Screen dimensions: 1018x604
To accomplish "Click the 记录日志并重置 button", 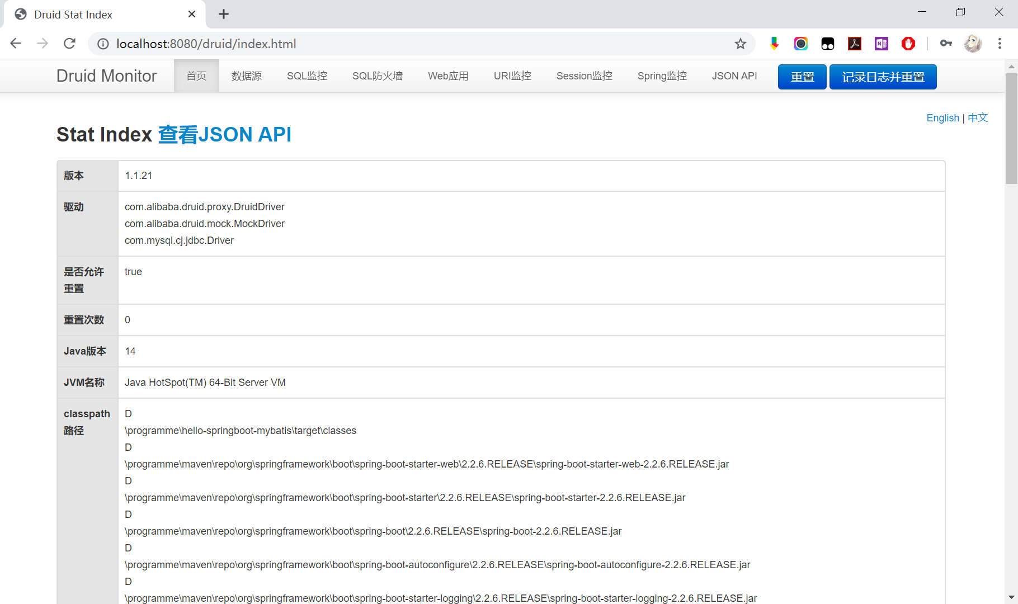I will [883, 77].
